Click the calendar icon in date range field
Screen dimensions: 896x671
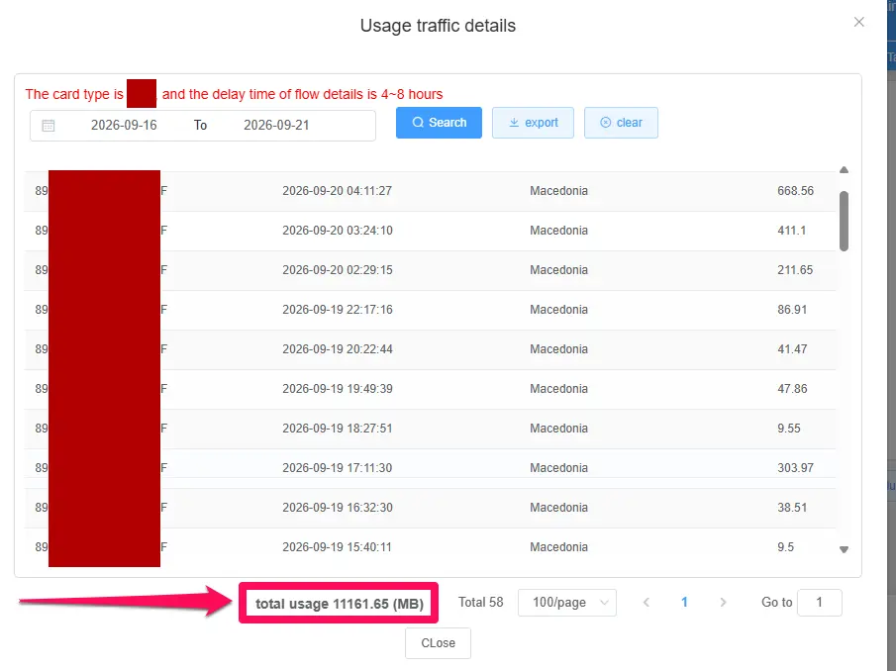click(x=49, y=126)
